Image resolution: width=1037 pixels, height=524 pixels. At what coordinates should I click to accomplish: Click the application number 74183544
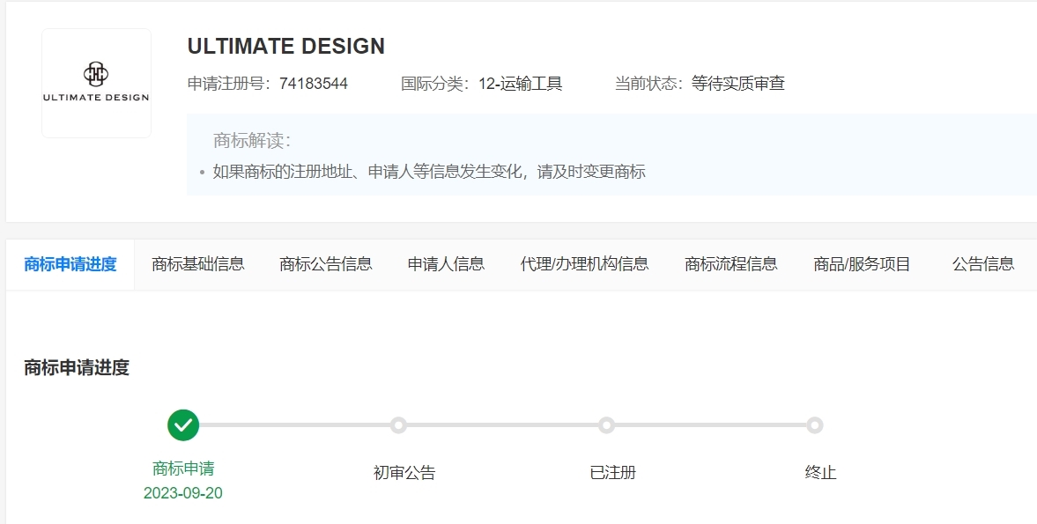click(x=314, y=84)
